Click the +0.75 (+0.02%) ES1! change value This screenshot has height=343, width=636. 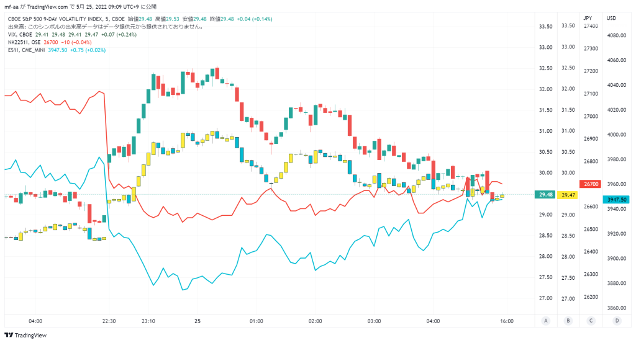pos(88,50)
